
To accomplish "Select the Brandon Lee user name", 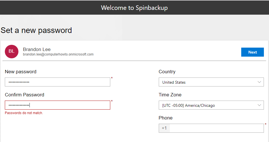I will [x=37, y=49].
